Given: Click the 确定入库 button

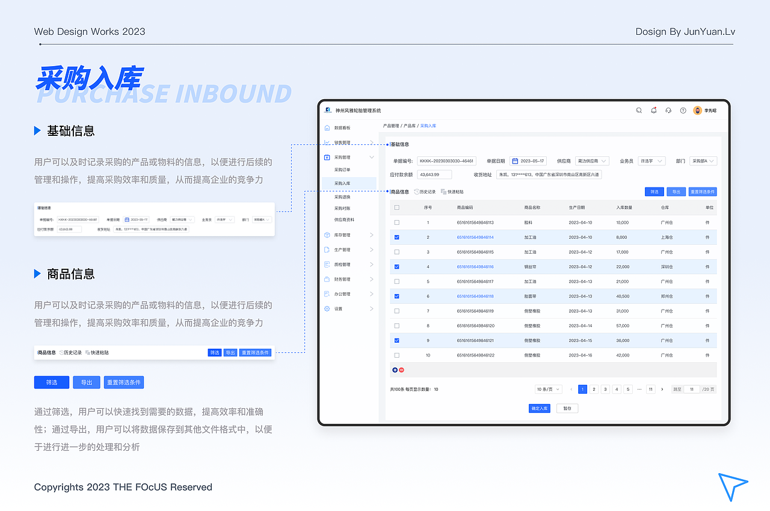Looking at the screenshot, I should click(x=540, y=408).
